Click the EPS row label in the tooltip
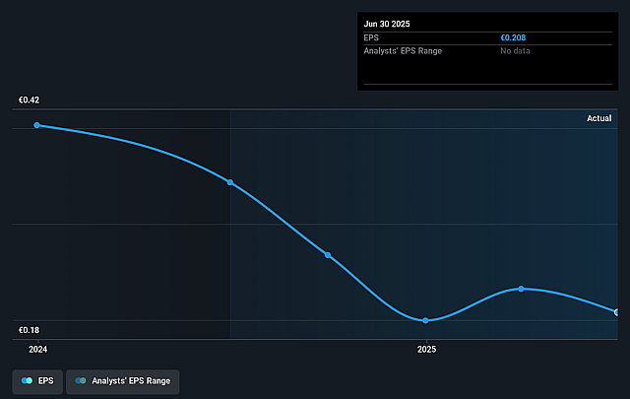Viewport: 630px width, 399px height. point(371,37)
